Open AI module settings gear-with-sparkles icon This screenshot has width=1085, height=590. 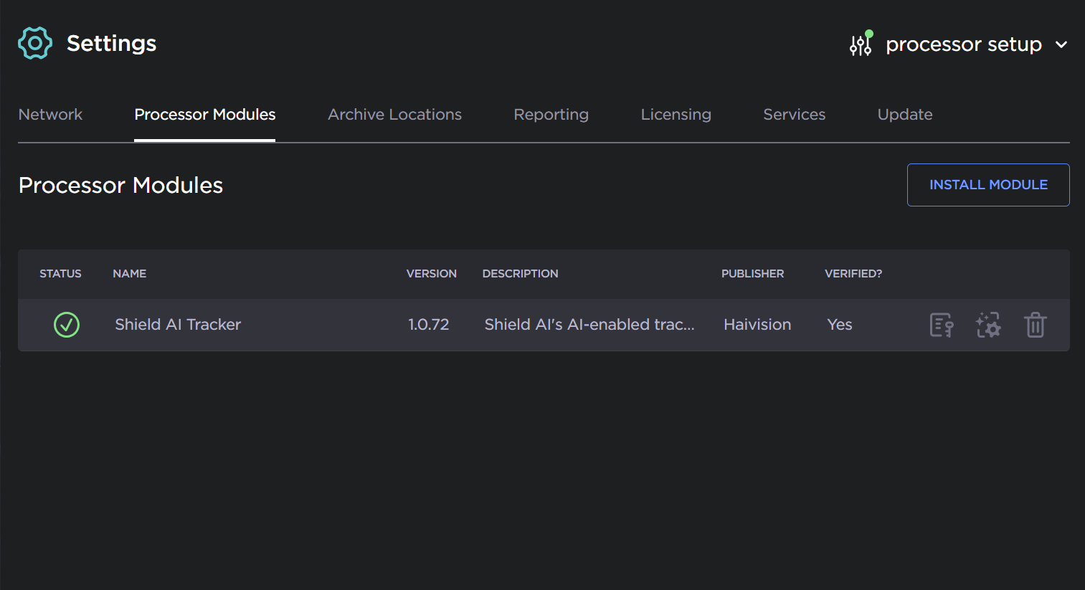pos(987,325)
